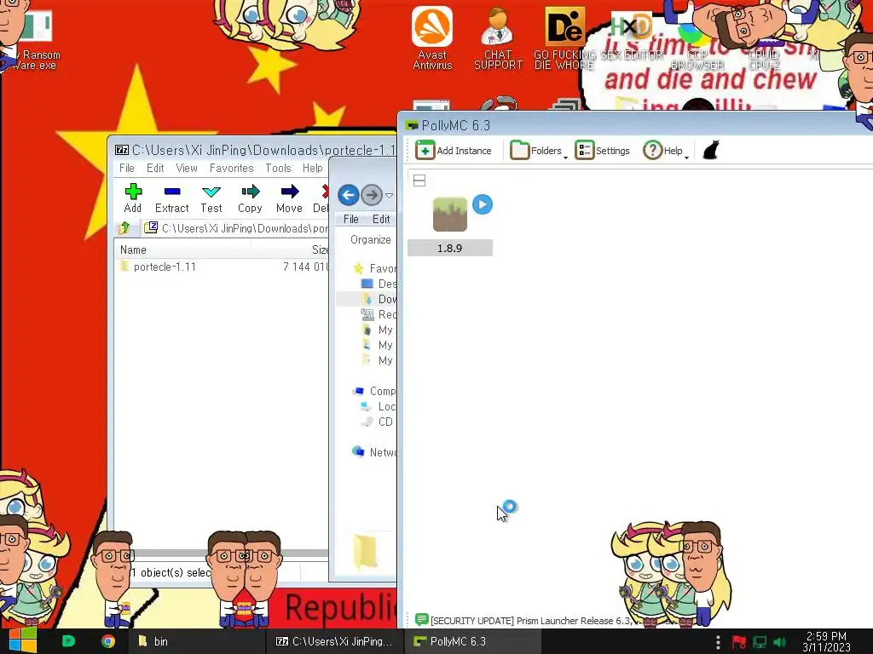Image resolution: width=873 pixels, height=654 pixels.
Task: Click the security update news link
Action: click(532, 620)
